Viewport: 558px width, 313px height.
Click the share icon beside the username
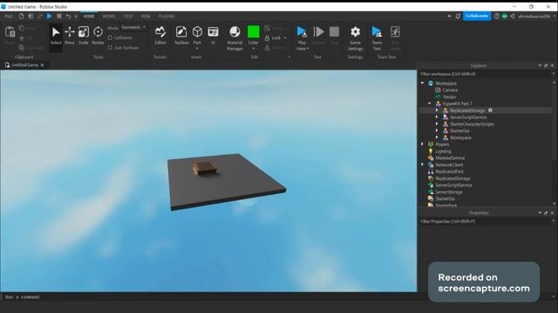click(x=513, y=17)
